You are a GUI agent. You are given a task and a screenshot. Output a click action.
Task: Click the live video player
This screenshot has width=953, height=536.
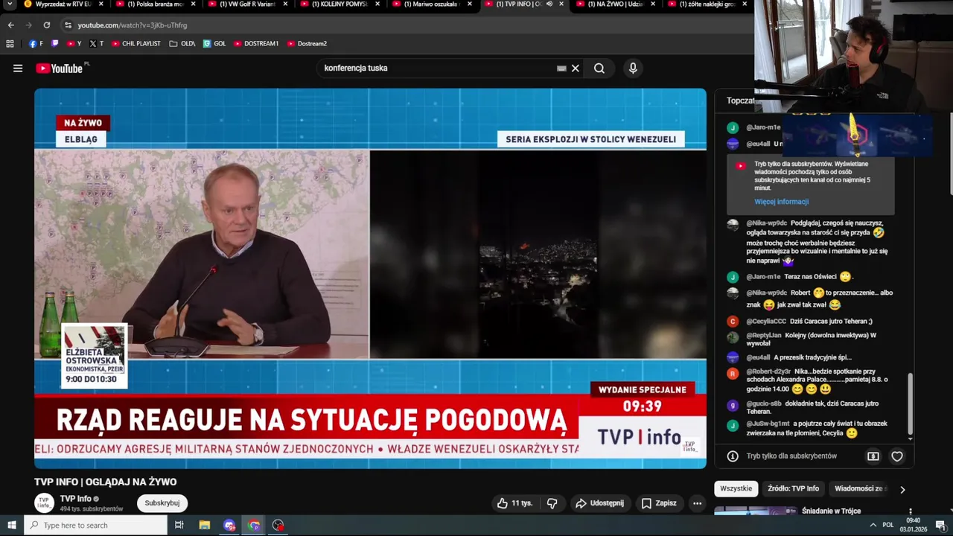(370, 278)
